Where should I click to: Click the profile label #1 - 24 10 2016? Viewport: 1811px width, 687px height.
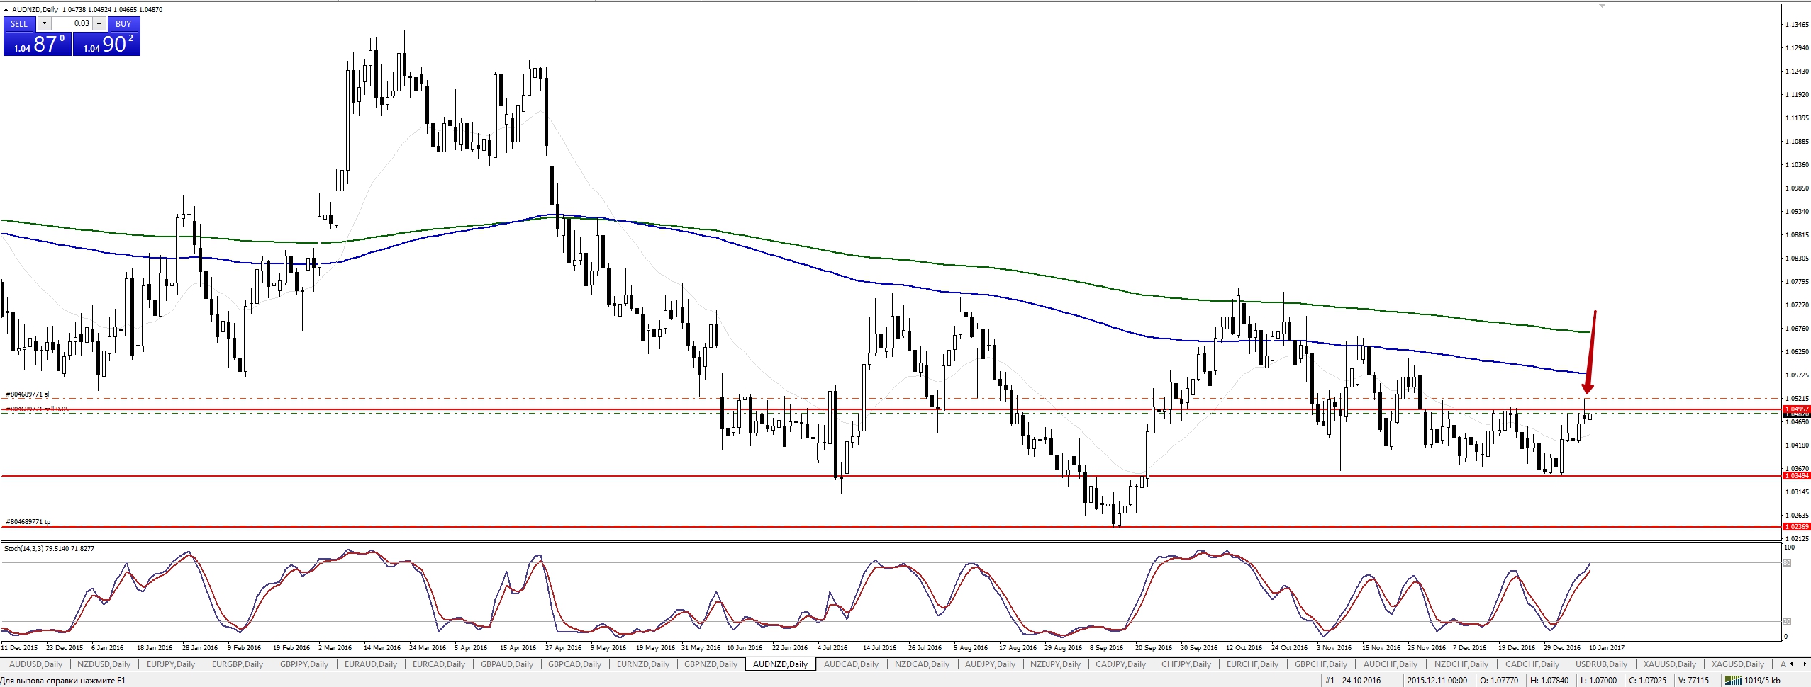tap(1353, 681)
